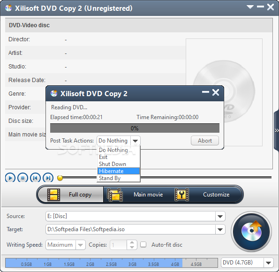Toggle Post Task Actions dropdown arrow

point(136,141)
